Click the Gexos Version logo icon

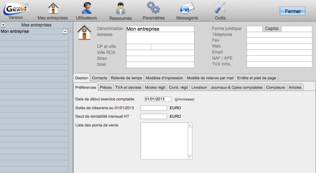tap(16, 9)
